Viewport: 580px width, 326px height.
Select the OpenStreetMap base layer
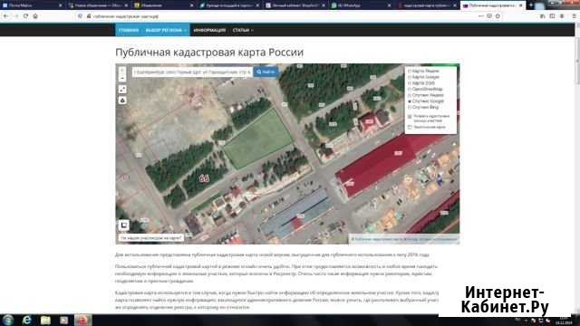(425, 89)
